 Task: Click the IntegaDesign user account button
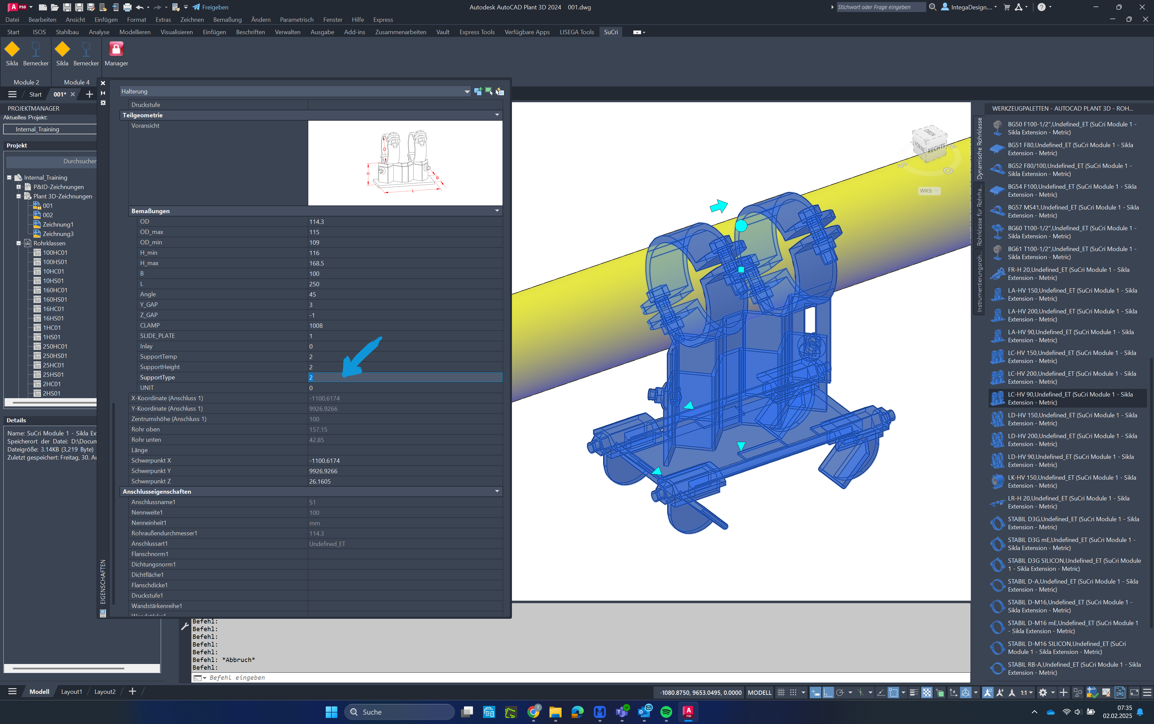(x=969, y=7)
